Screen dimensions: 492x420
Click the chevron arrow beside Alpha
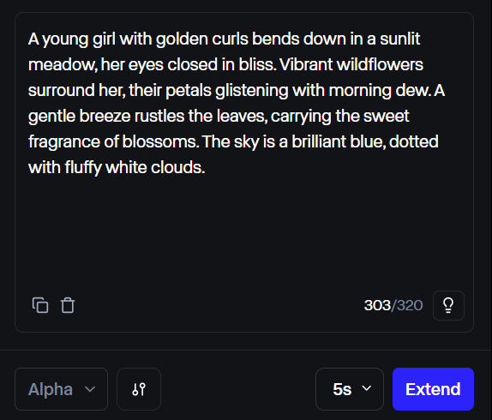pyautogui.click(x=90, y=389)
